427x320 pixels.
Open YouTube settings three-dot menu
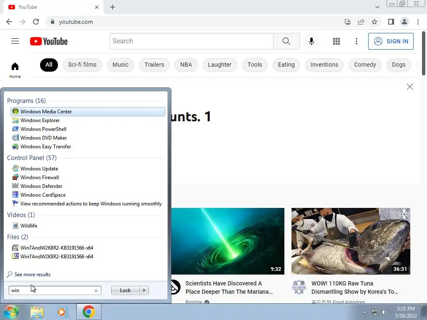[356, 41]
